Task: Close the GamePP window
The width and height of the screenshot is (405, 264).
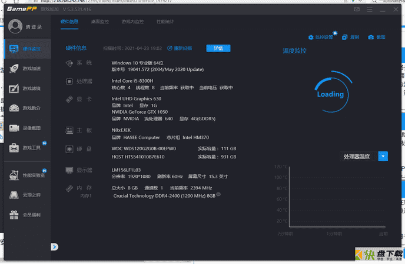Action: (396, 9)
